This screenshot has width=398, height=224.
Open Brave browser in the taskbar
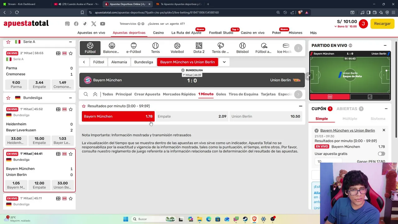[x=254, y=219]
